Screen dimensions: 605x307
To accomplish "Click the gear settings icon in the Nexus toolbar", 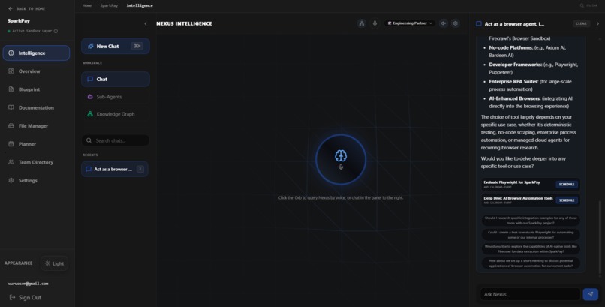I will tap(456, 23).
